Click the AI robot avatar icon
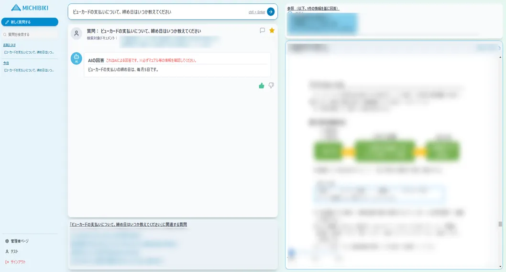The image size is (506, 272). [76, 58]
